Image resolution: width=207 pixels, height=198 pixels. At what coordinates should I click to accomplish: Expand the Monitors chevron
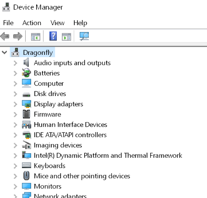(15, 187)
